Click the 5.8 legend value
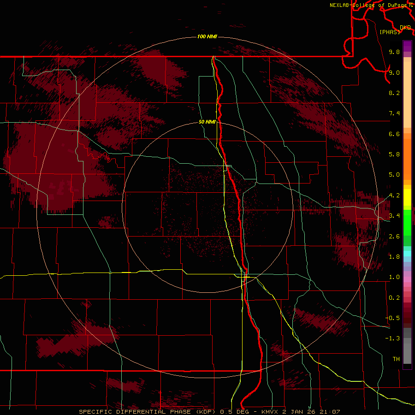Screen dimensions: 415x415 [x=394, y=154]
